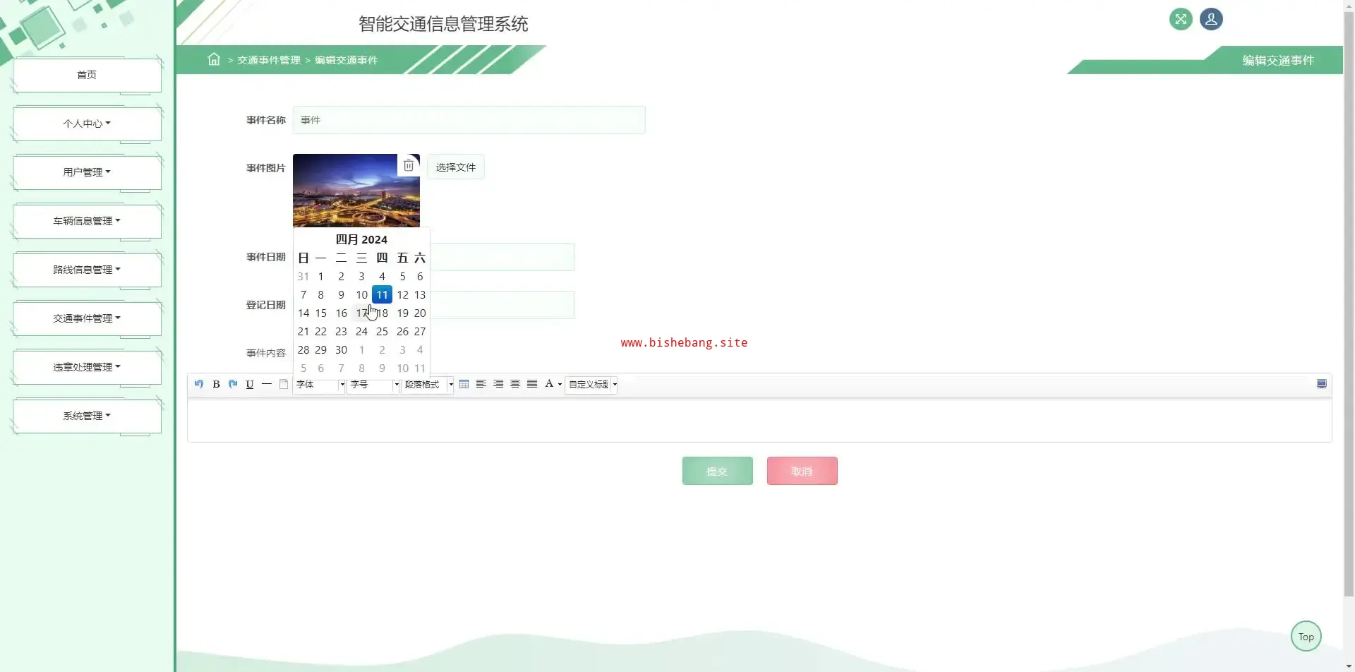
Task: Open the 字号 font size dropdown
Action: (373, 385)
